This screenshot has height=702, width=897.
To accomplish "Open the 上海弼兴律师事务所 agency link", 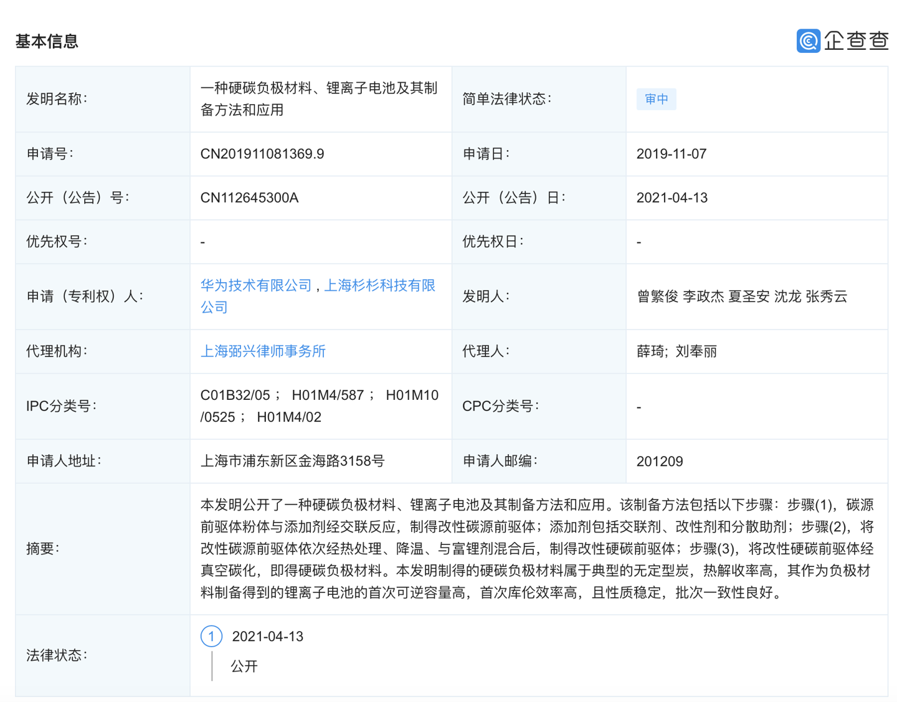I will tap(263, 351).
